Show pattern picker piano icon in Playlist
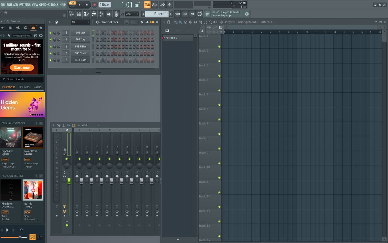This screenshot has height=243, width=388. pos(167,31)
